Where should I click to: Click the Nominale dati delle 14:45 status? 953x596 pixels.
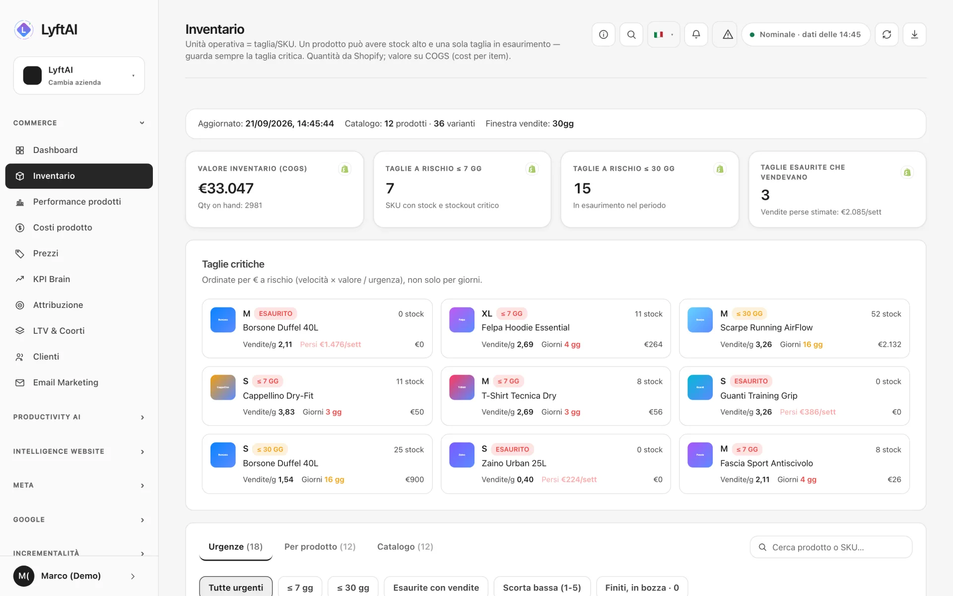click(806, 34)
